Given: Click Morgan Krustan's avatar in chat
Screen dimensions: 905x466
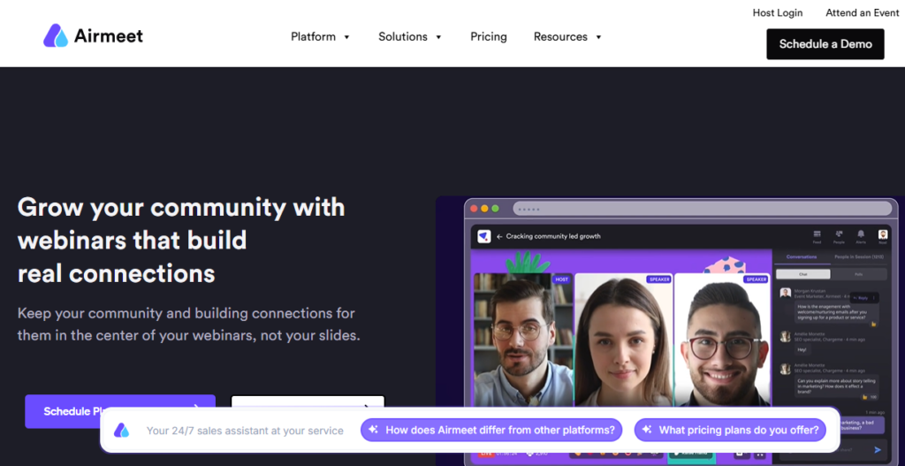Looking at the screenshot, I should pyautogui.click(x=785, y=293).
